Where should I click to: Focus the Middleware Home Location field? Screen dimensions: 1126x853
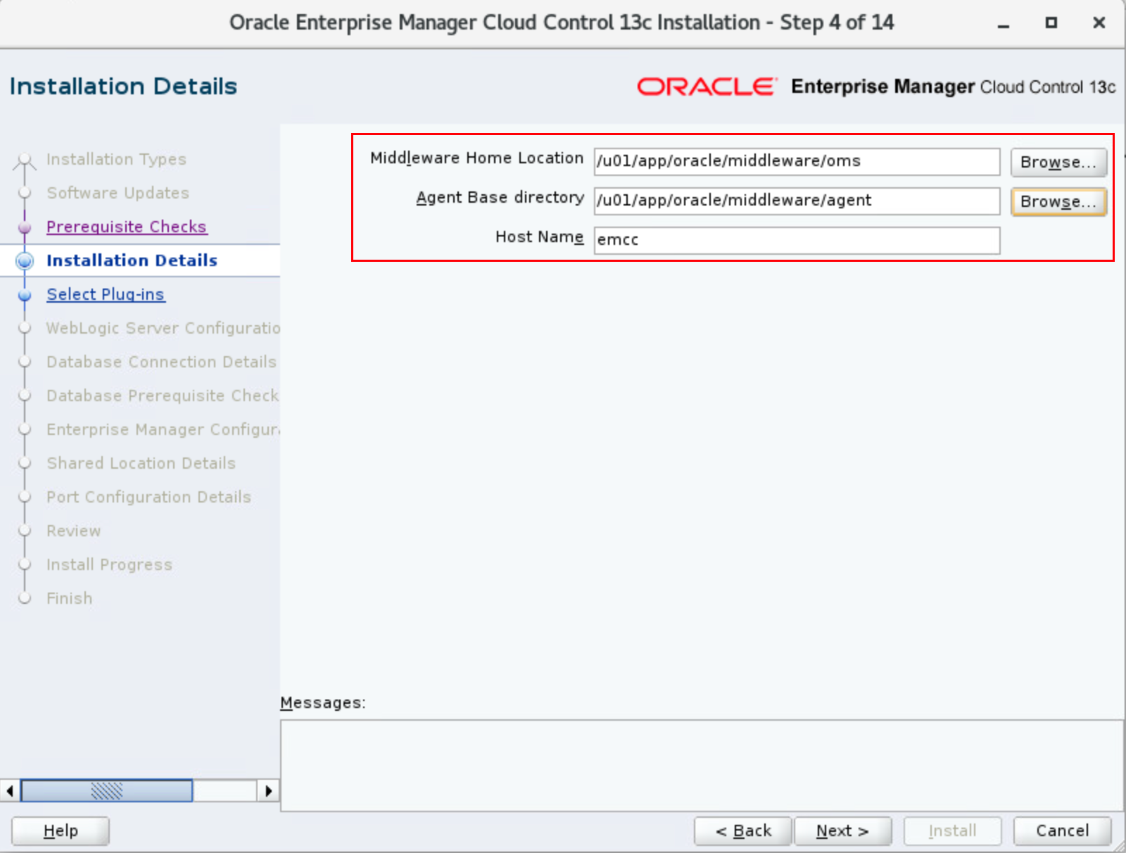click(x=797, y=161)
